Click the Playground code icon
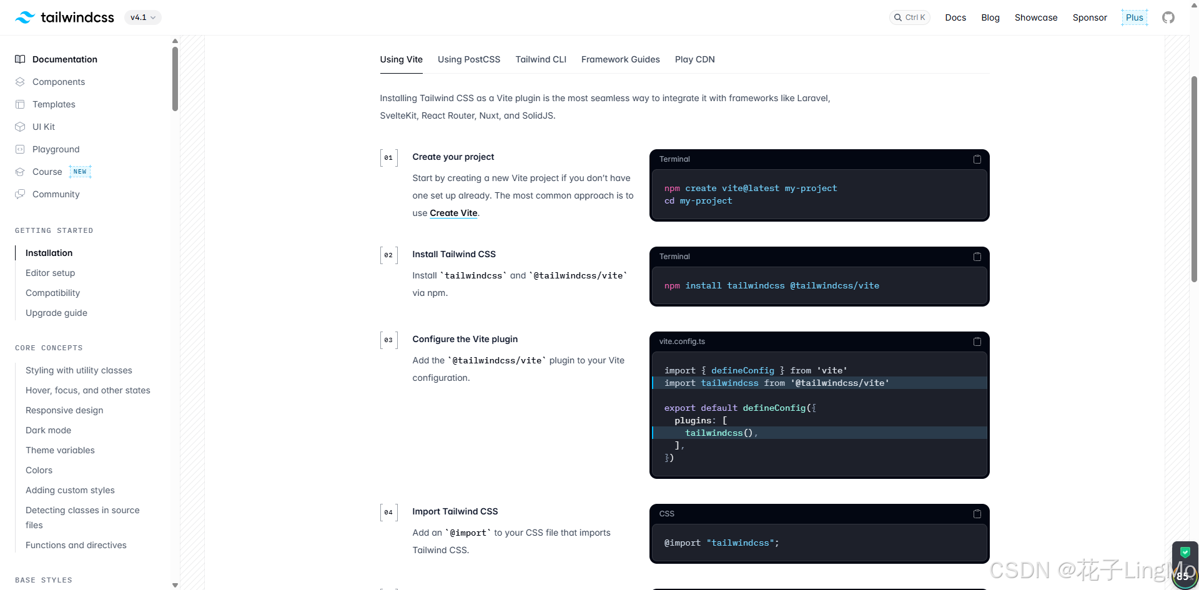Screen dimensions: 1199x590 click(20, 149)
